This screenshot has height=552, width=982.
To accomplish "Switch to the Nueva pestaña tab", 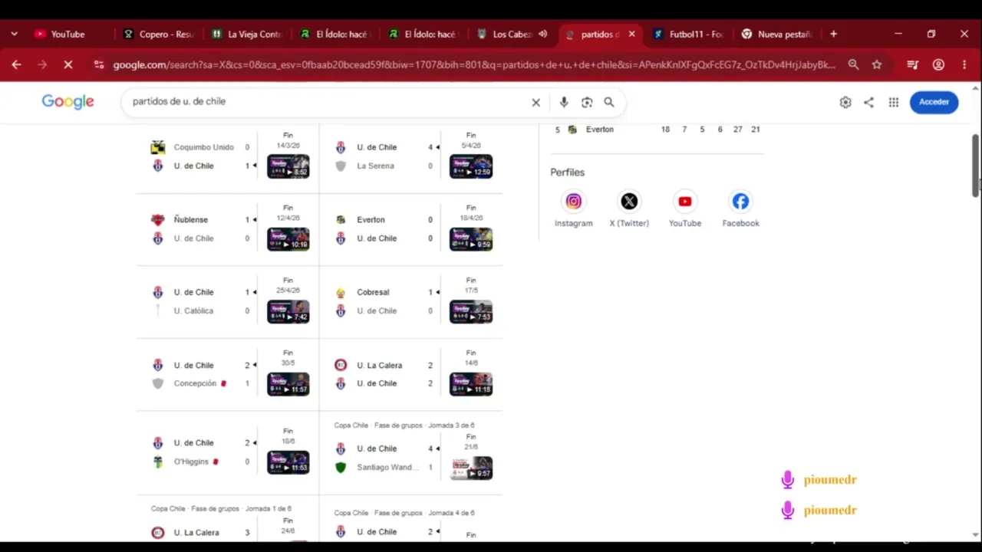I will click(x=776, y=34).
